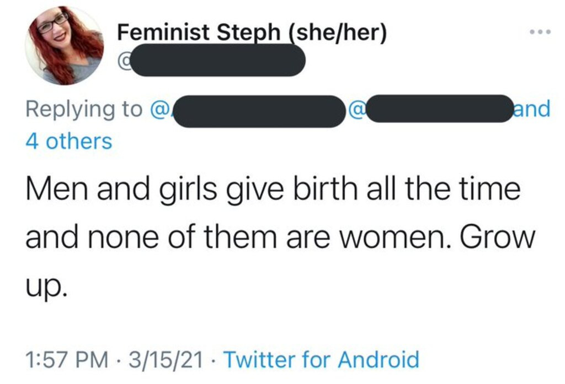Open the "Twitter for Android" source link
The height and width of the screenshot is (384, 565).
(322, 359)
